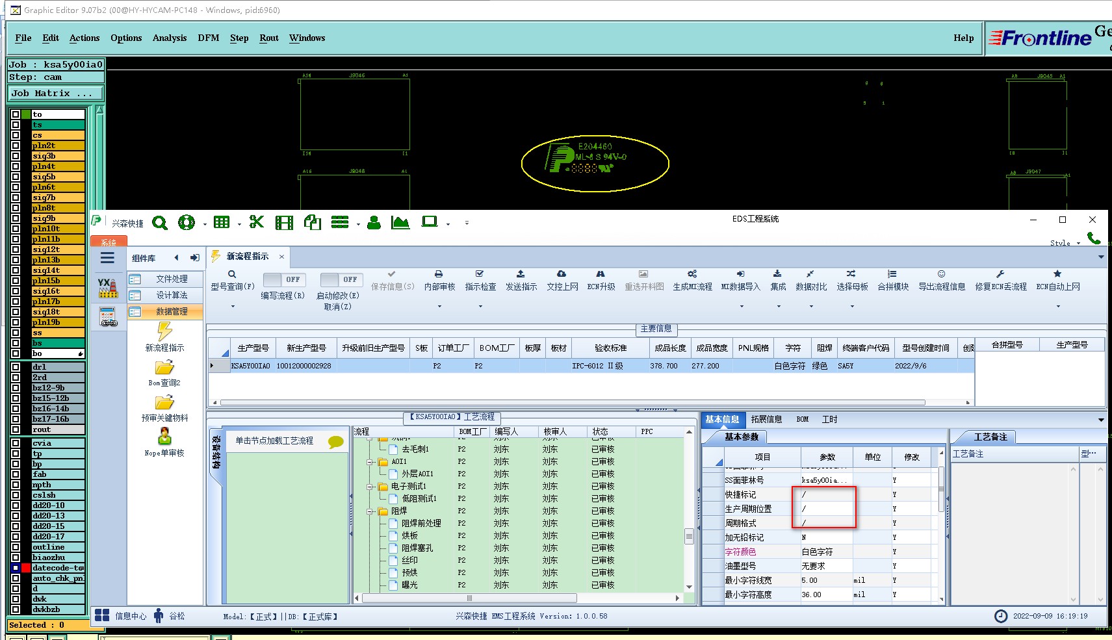This screenshot has height=640, width=1112.
Task: Toggle checkbox for layer outline
Action: [16, 547]
